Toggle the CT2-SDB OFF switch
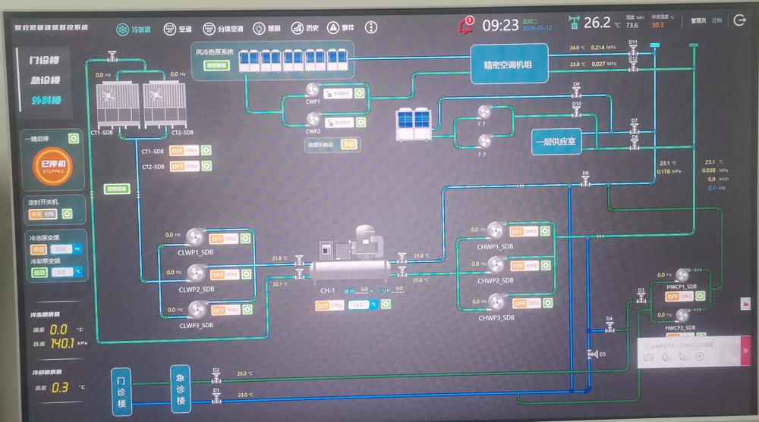 [x=184, y=166]
